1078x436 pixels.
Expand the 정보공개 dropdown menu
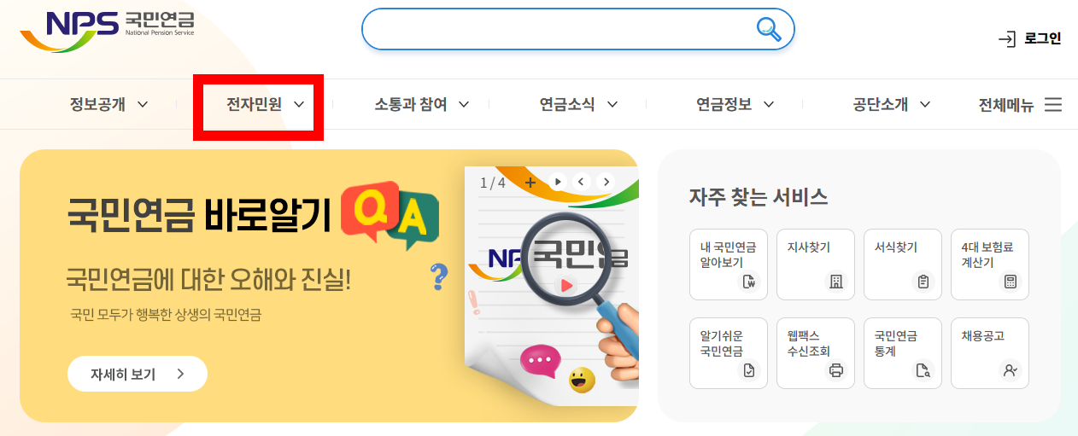click(109, 104)
